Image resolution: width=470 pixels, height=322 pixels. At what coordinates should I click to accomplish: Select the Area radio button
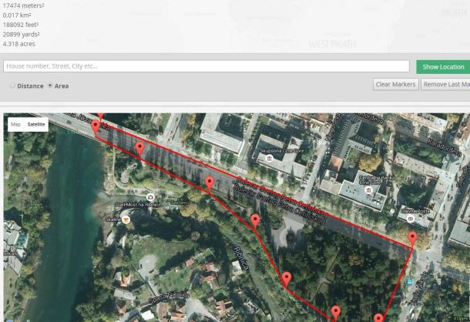50,86
